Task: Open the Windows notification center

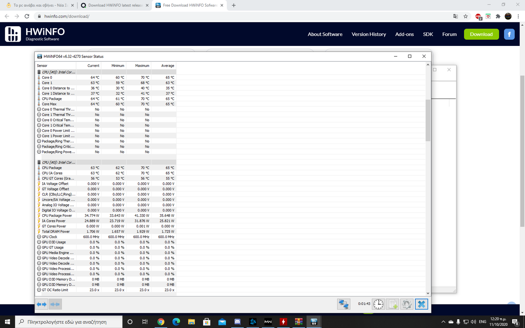Action: coord(515,322)
